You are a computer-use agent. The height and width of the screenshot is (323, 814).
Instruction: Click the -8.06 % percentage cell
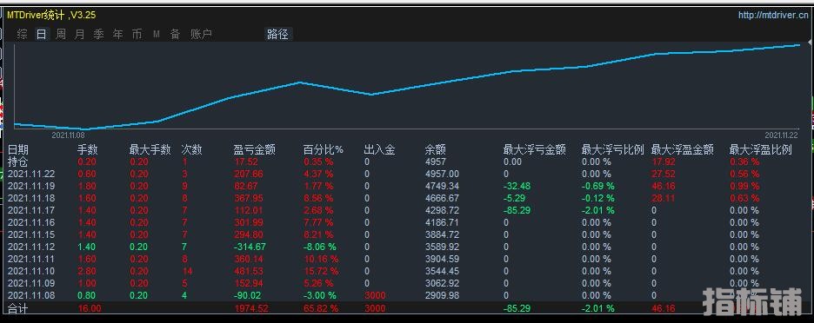coord(320,247)
